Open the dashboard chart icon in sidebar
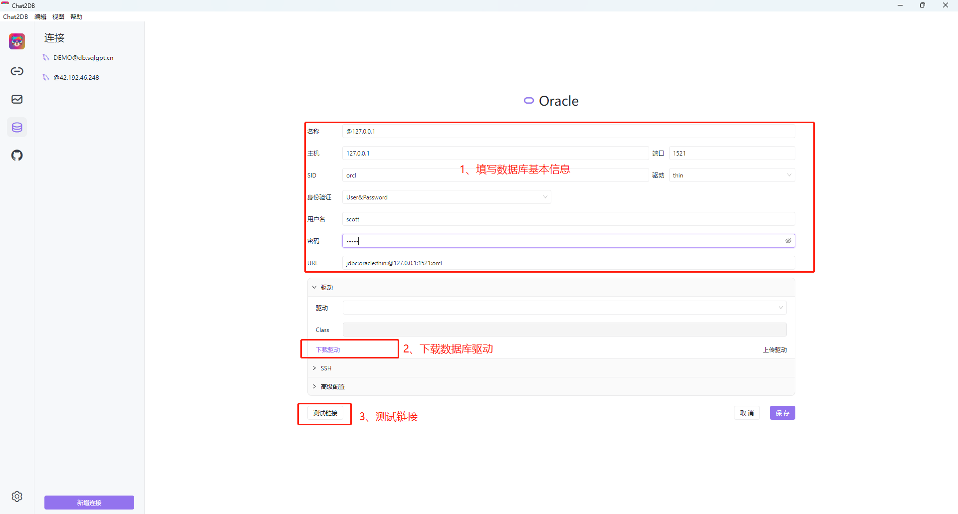Image resolution: width=958 pixels, height=514 pixels. coord(17,99)
